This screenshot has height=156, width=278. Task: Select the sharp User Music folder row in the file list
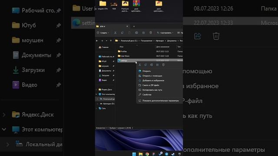150,56
